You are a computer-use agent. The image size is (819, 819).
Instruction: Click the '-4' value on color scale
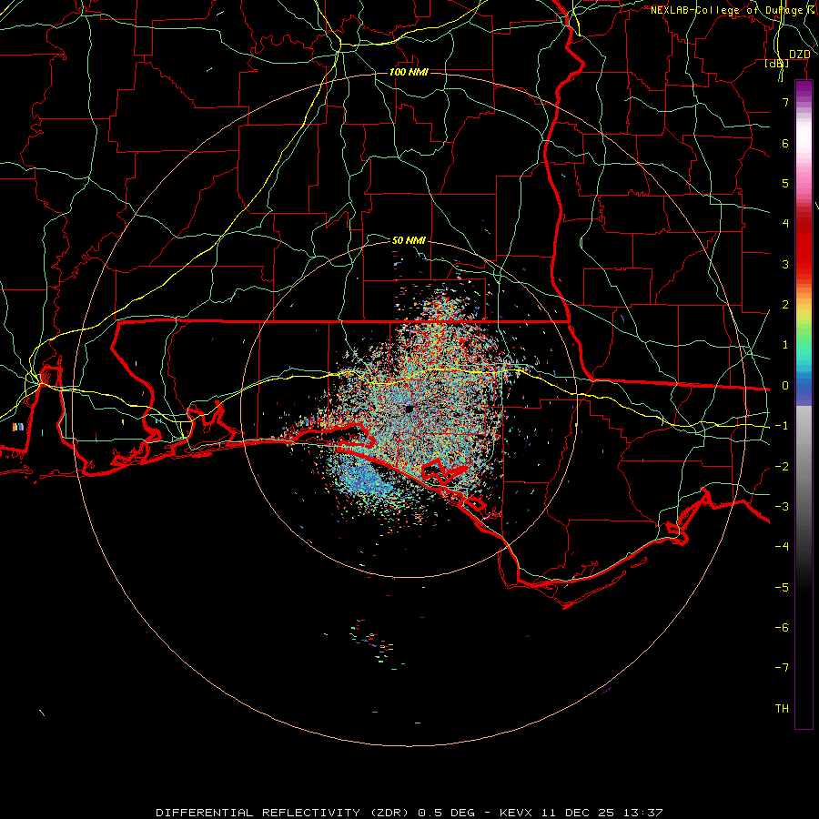782,547
